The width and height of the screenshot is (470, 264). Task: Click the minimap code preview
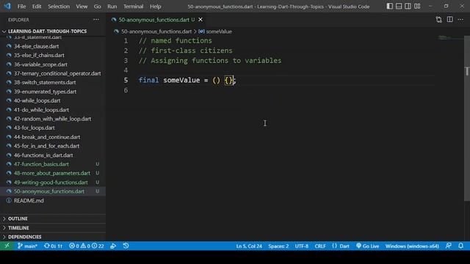pyautogui.click(x=449, y=37)
